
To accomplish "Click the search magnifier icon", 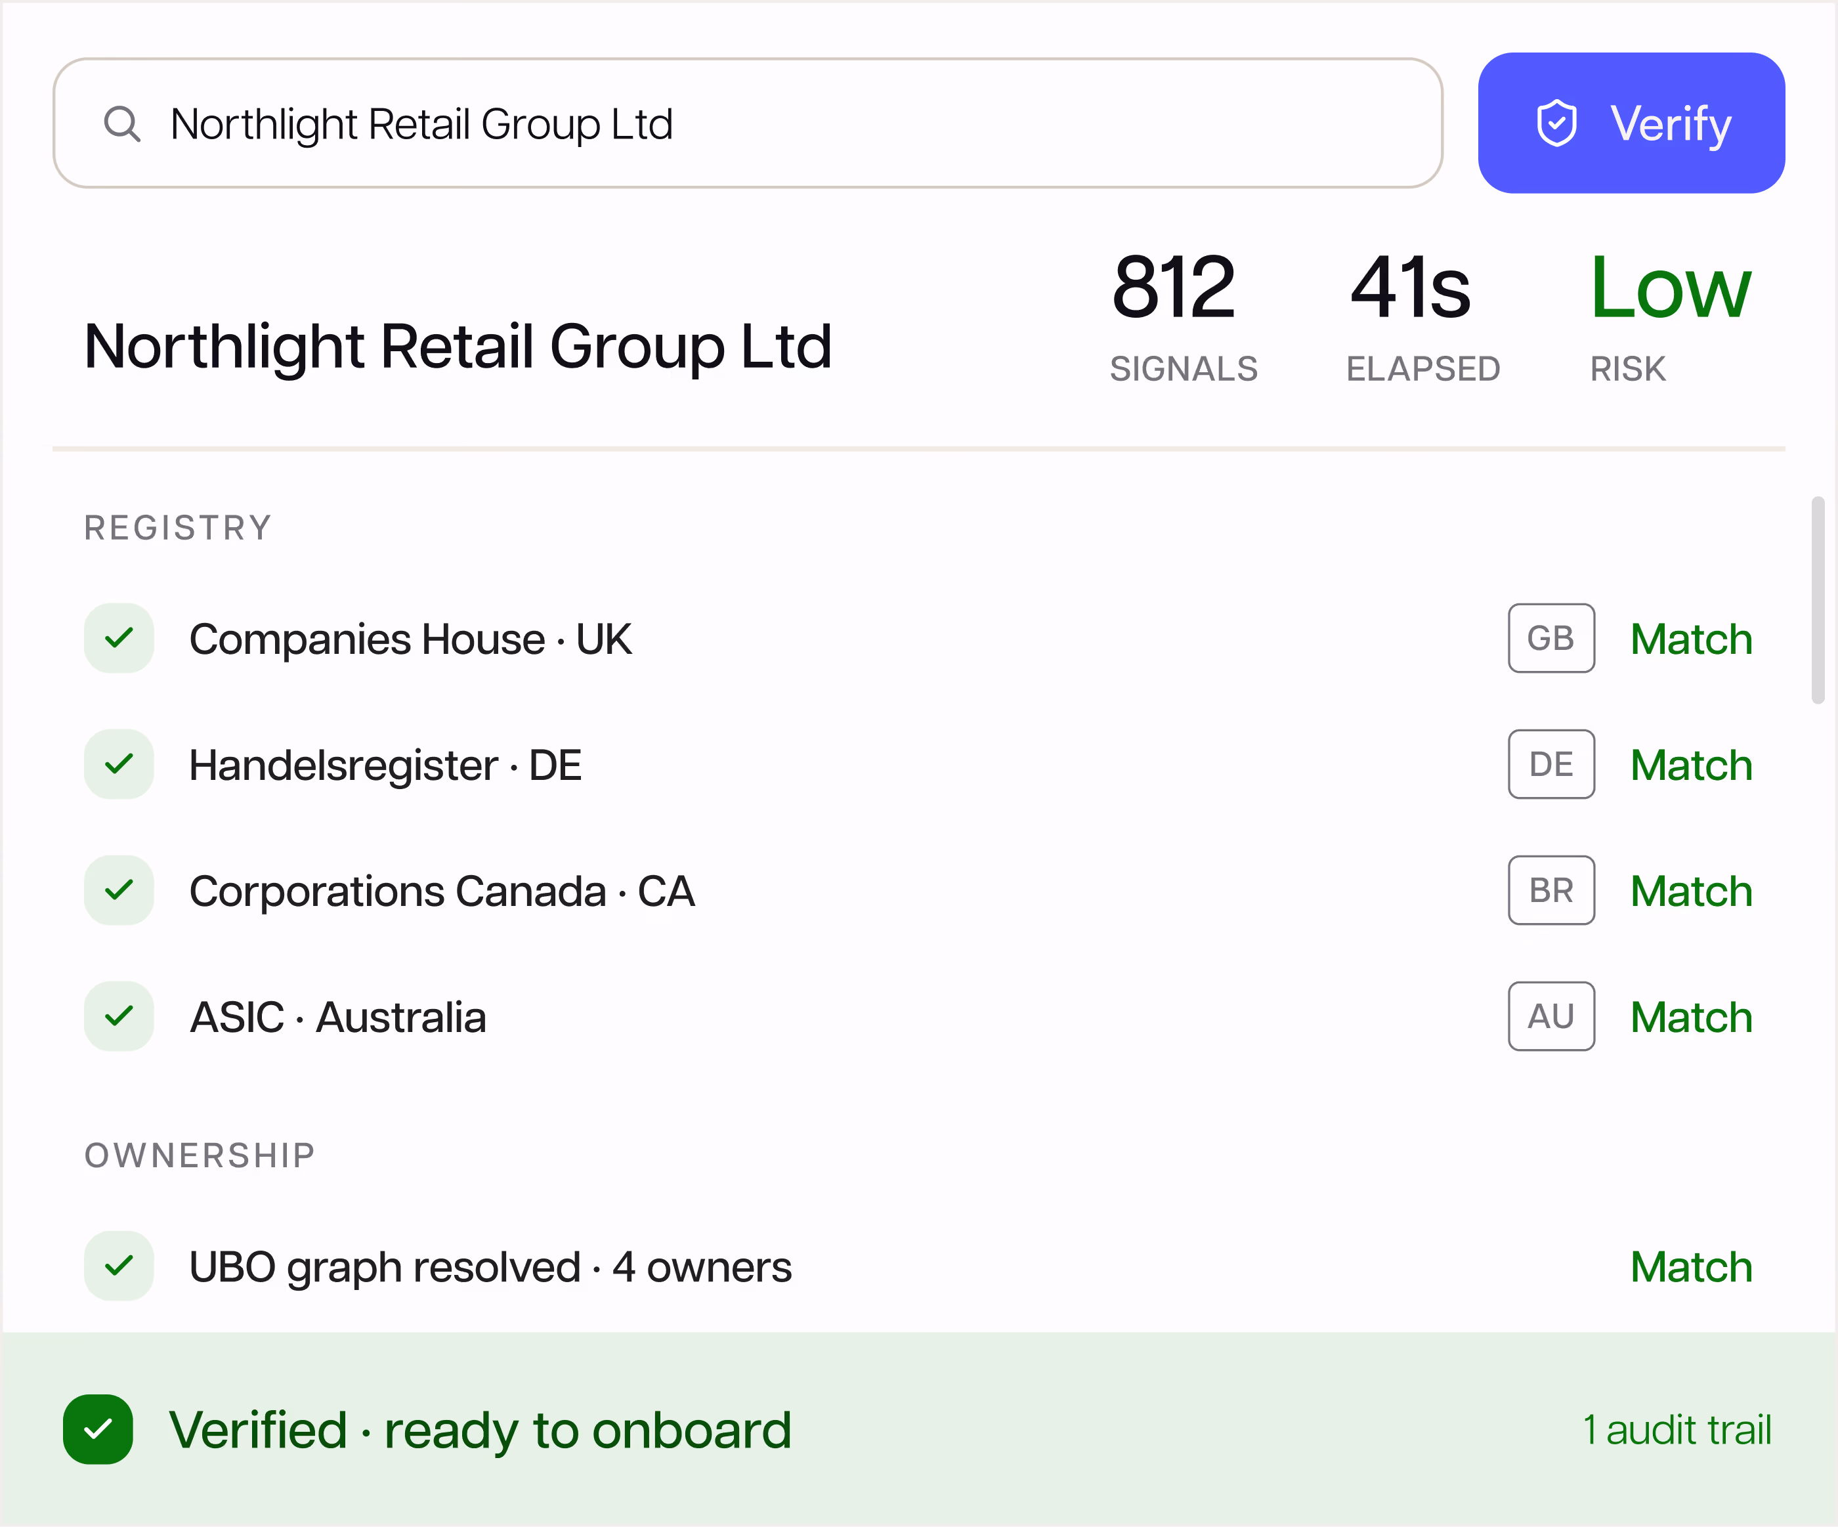I will pyautogui.click(x=121, y=123).
